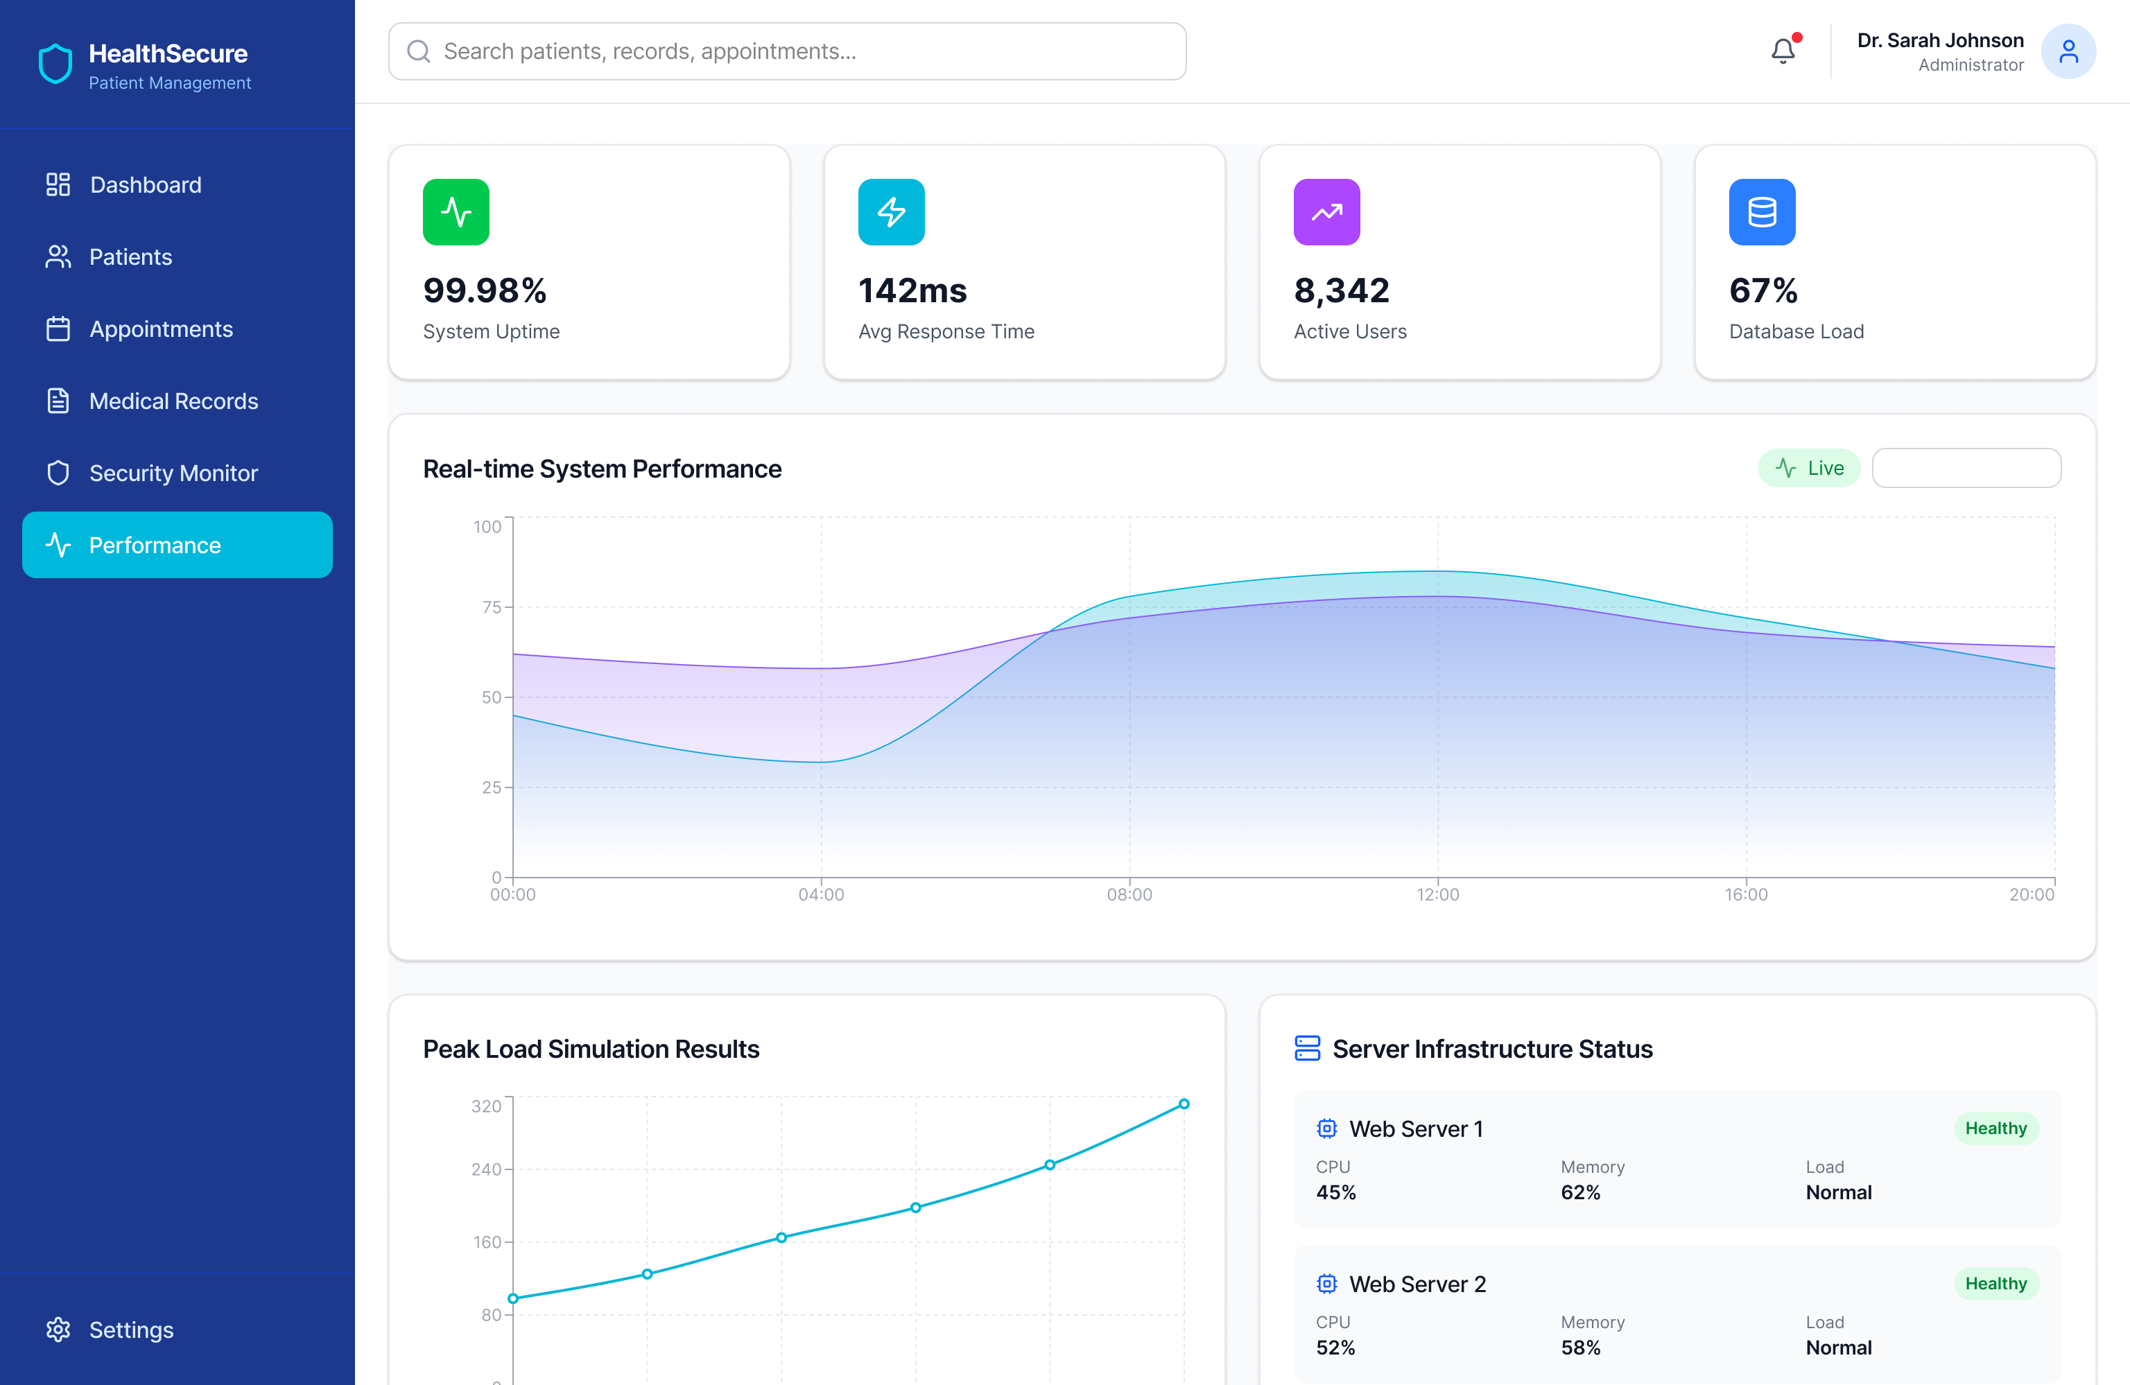Click the Healthy badge for Web Server 2
The width and height of the screenshot is (2130, 1385).
1997,1283
